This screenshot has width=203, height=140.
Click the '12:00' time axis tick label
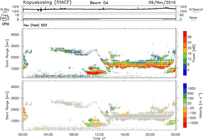99,135
